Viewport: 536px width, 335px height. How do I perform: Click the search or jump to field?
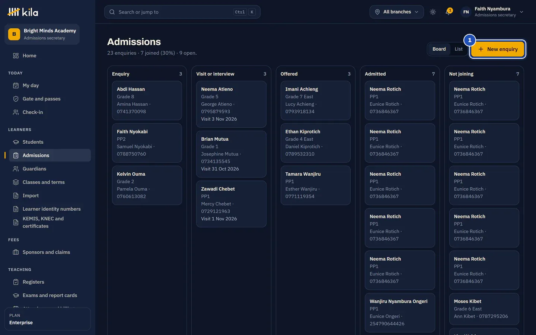[x=182, y=12]
